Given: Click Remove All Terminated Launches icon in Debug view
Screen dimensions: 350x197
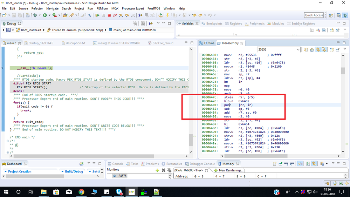Looking at the screenshot, I should pos(135,23).
